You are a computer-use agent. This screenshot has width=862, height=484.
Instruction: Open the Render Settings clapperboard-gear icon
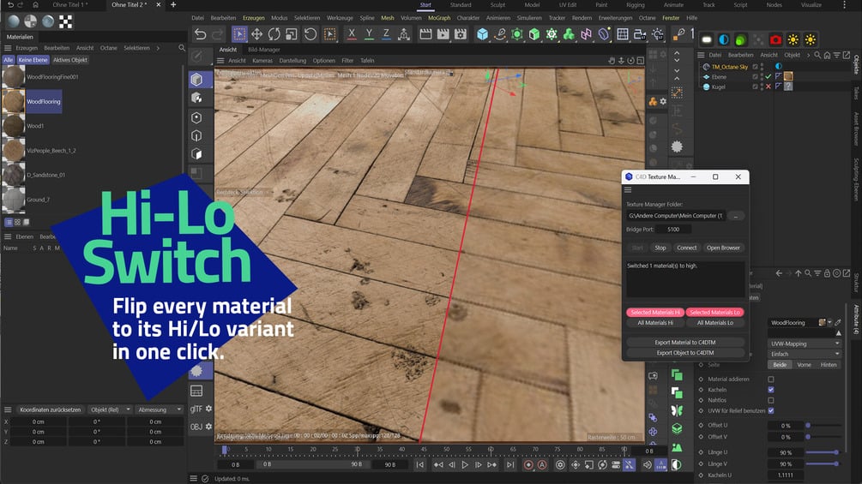tap(460, 34)
